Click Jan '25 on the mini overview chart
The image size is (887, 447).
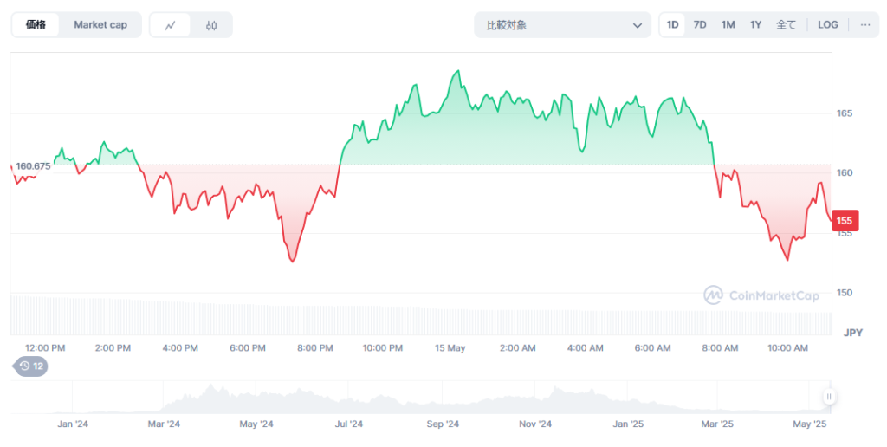[628, 424]
